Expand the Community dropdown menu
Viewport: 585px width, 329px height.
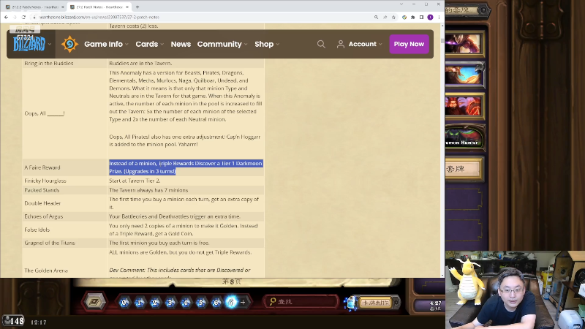tap(222, 44)
